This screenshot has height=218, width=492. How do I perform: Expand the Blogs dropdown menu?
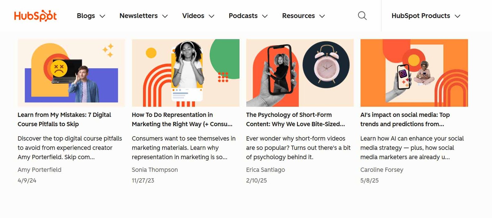tap(91, 16)
